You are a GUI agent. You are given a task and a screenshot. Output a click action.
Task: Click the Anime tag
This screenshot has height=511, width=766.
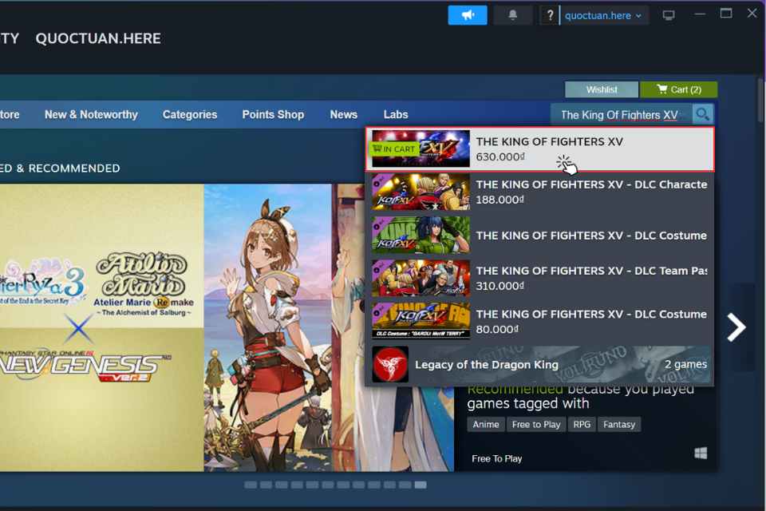click(x=486, y=425)
